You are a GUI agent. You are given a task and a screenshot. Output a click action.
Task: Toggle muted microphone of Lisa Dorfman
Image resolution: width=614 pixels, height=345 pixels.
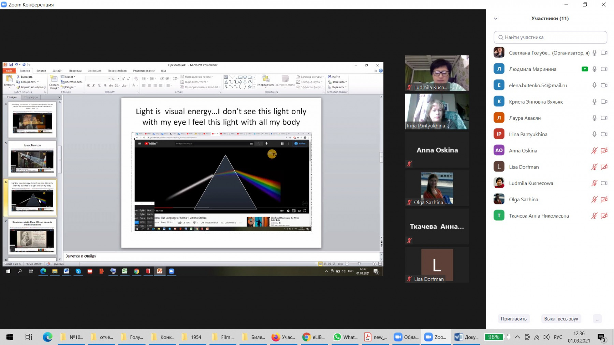[x=594, y=167]
